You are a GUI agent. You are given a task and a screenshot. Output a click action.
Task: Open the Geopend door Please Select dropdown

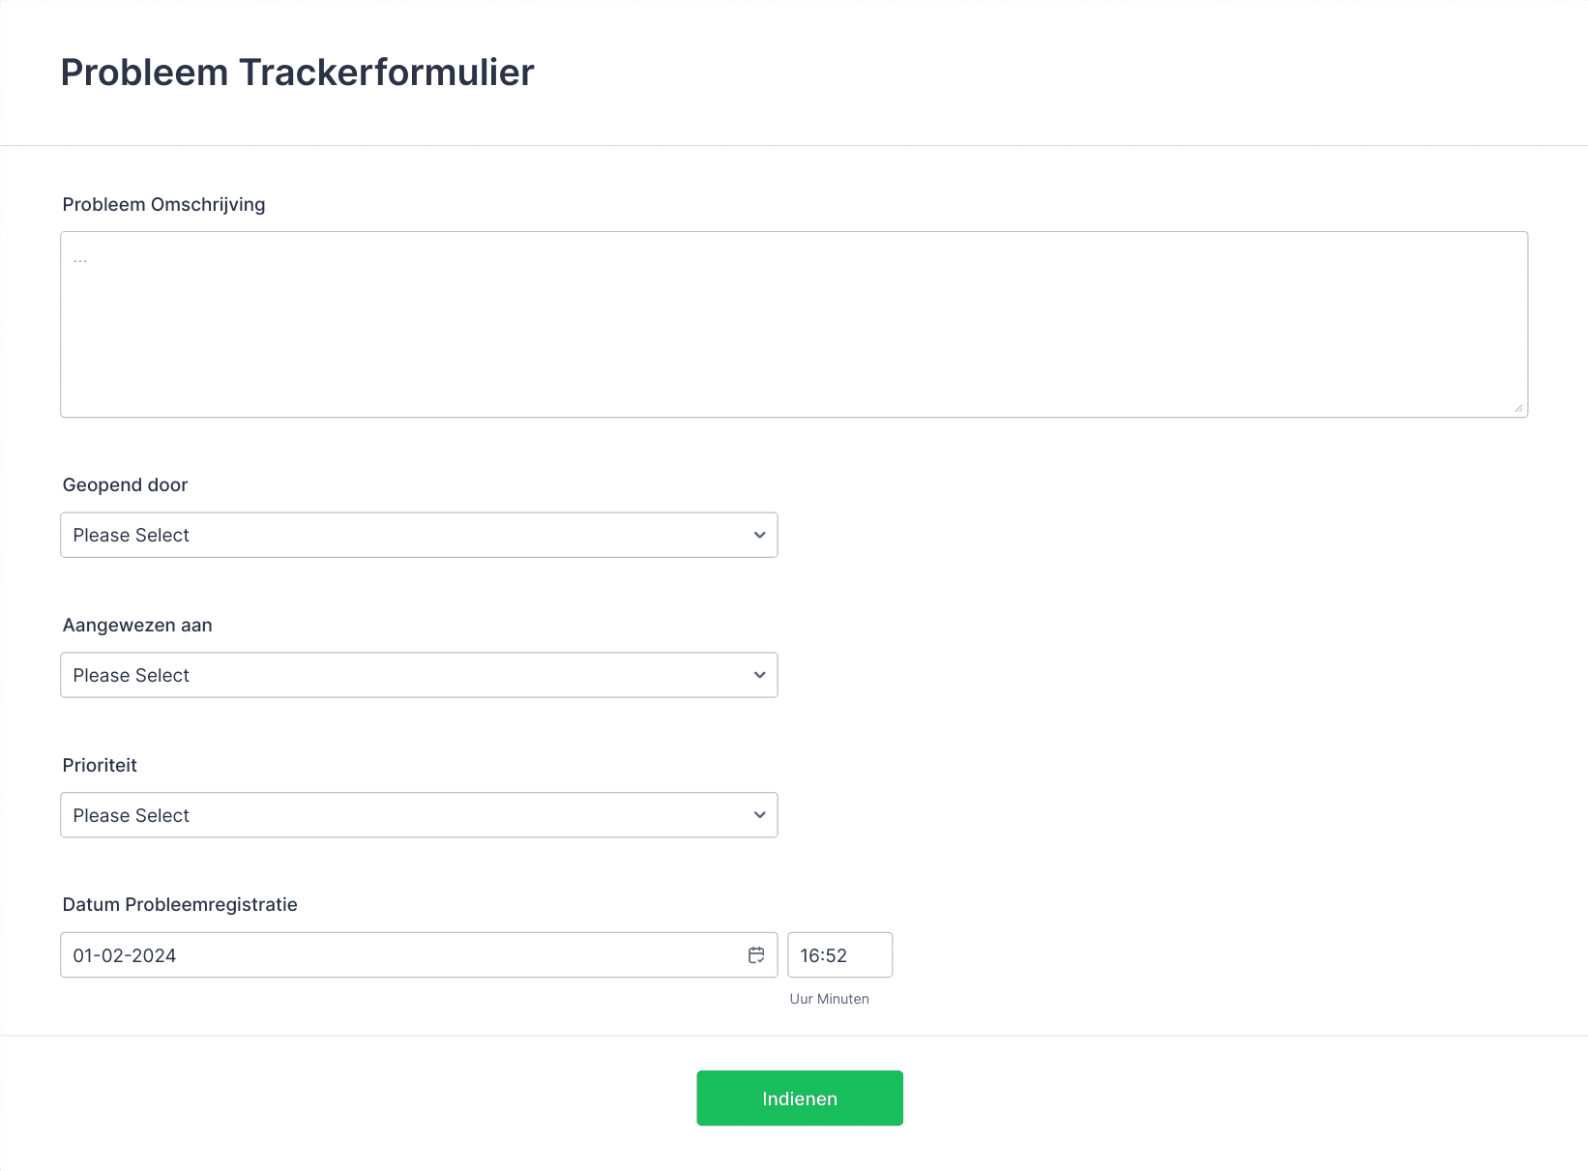419,535
